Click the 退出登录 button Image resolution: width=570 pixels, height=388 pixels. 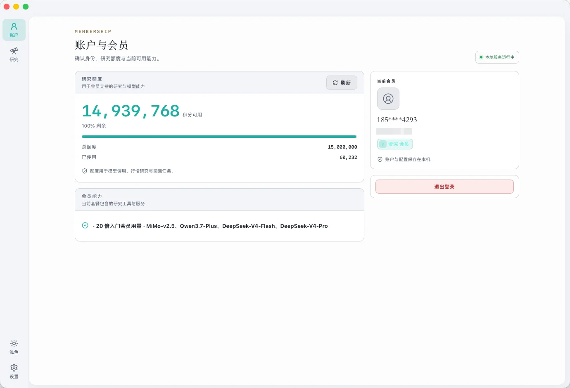click(x=444, y=187)
